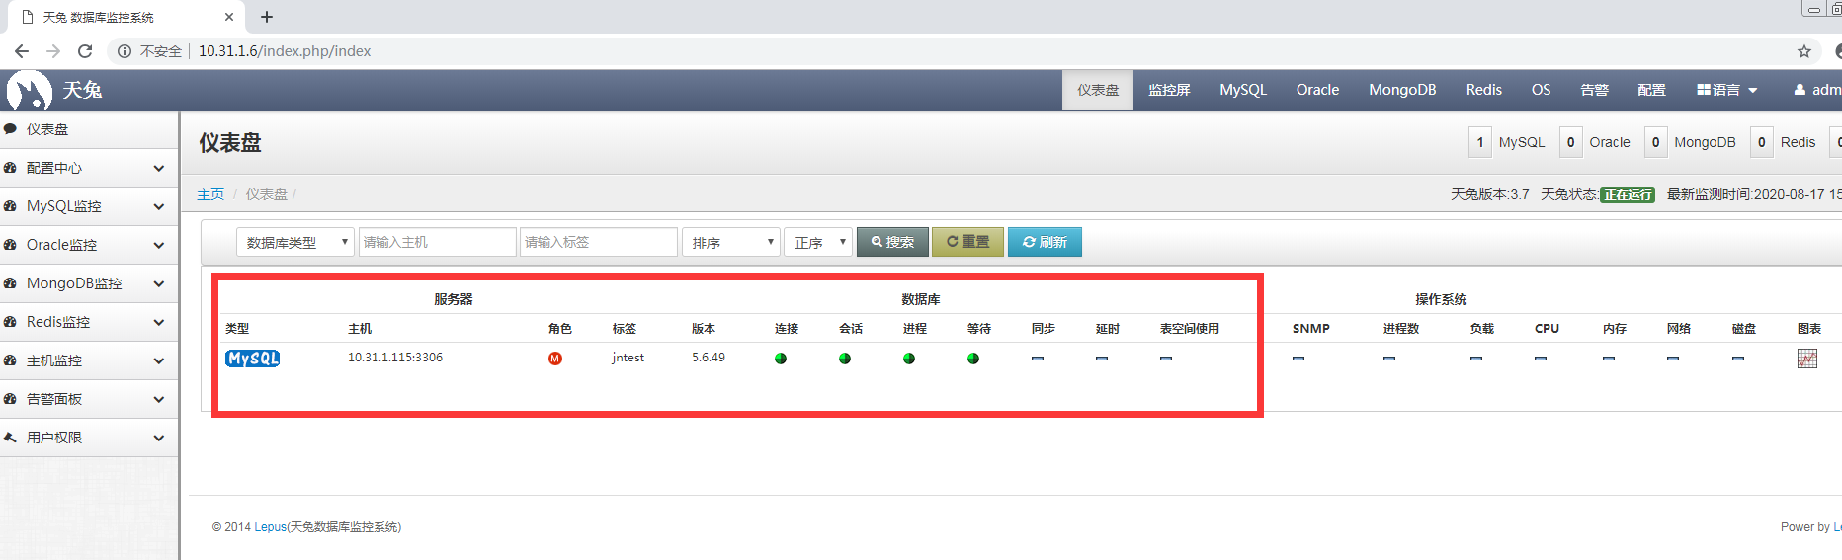Viewport: 1842px width, 560px height.
Task: Open the MySQL top menu
Action: 1243,90
